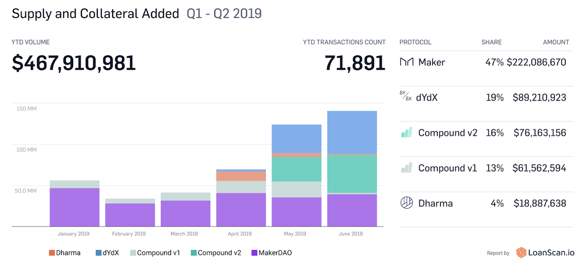Viewport: 586px width, 265px height.
Task: Select the March 2019 Compound v1 gray segment
Action: click(x=186, y=197)
